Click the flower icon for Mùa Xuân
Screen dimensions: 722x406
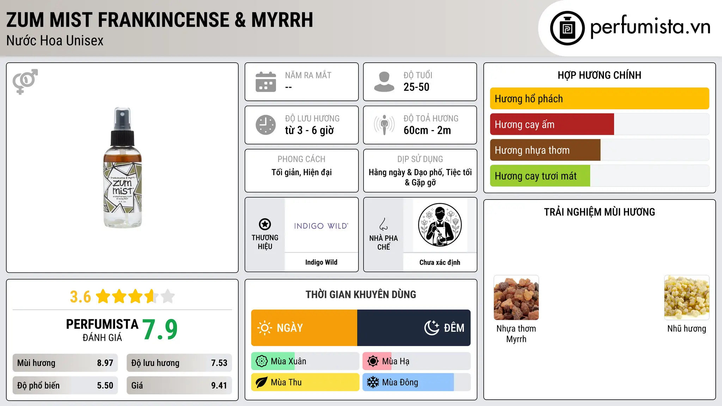tap(262, 361)
